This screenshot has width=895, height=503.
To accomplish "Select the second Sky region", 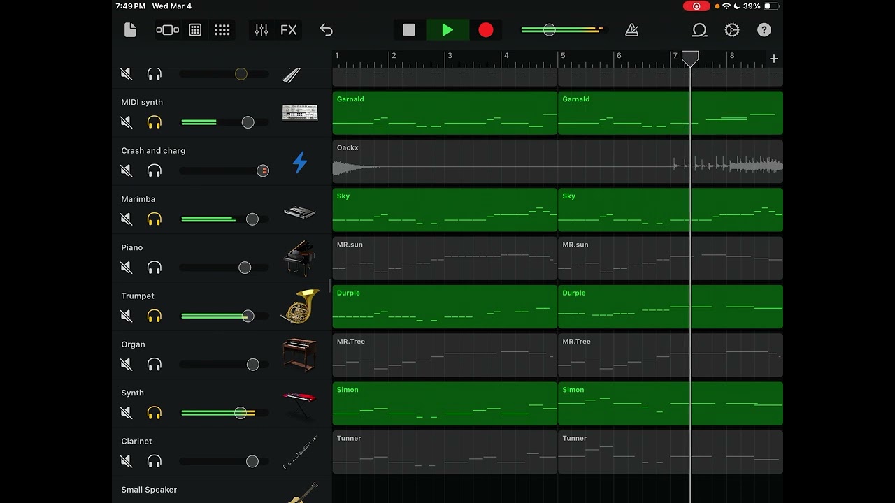I will 671,210.
